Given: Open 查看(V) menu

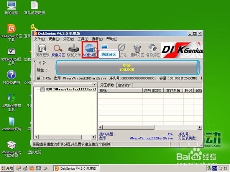Looking at the screenshot, I should pyautogui.click(x=97, y=39).
